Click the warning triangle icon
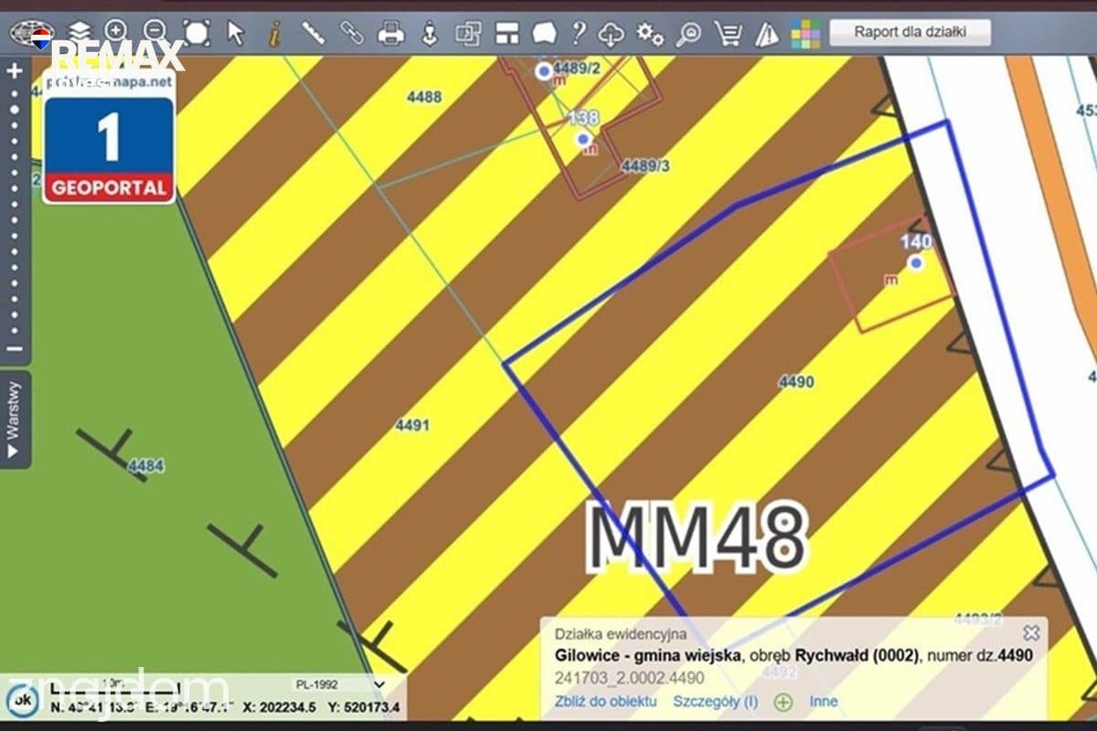1097x731 pixels. [767, 35]
